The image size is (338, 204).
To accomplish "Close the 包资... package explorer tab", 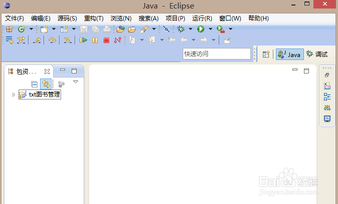I will 47,71.
